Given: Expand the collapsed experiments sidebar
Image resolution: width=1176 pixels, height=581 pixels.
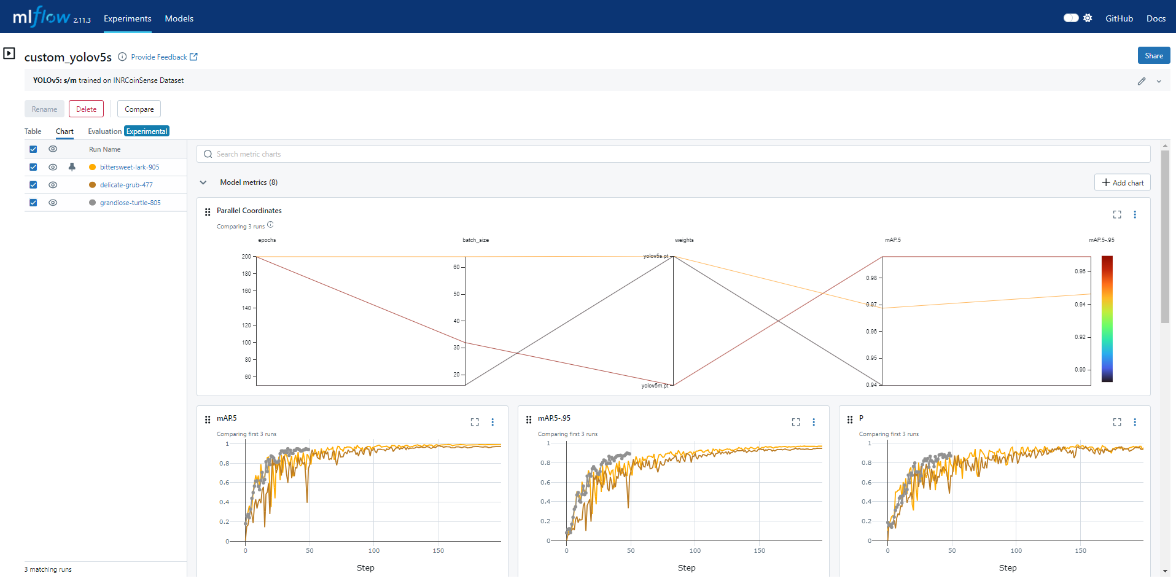Looking at the screenshot, I should click(x=9, y=53).
